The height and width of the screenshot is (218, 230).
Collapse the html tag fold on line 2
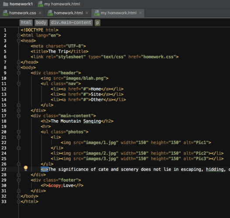[19, 35]
